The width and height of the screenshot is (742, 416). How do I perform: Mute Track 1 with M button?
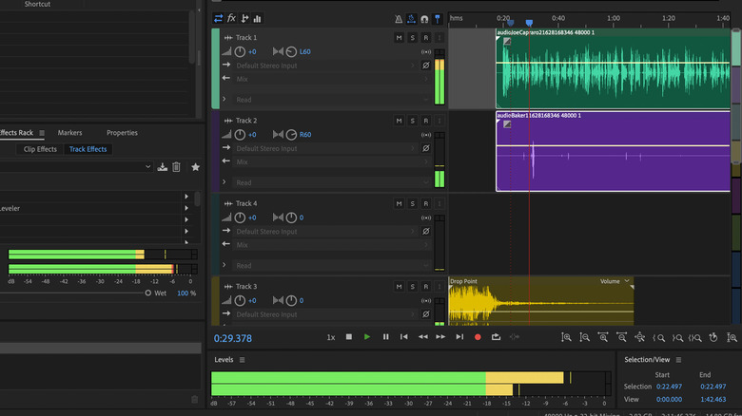[x=399, y=38]
